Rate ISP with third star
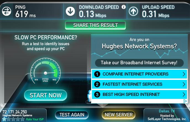This screenshot has width=190, height=122. click(13, 119)
